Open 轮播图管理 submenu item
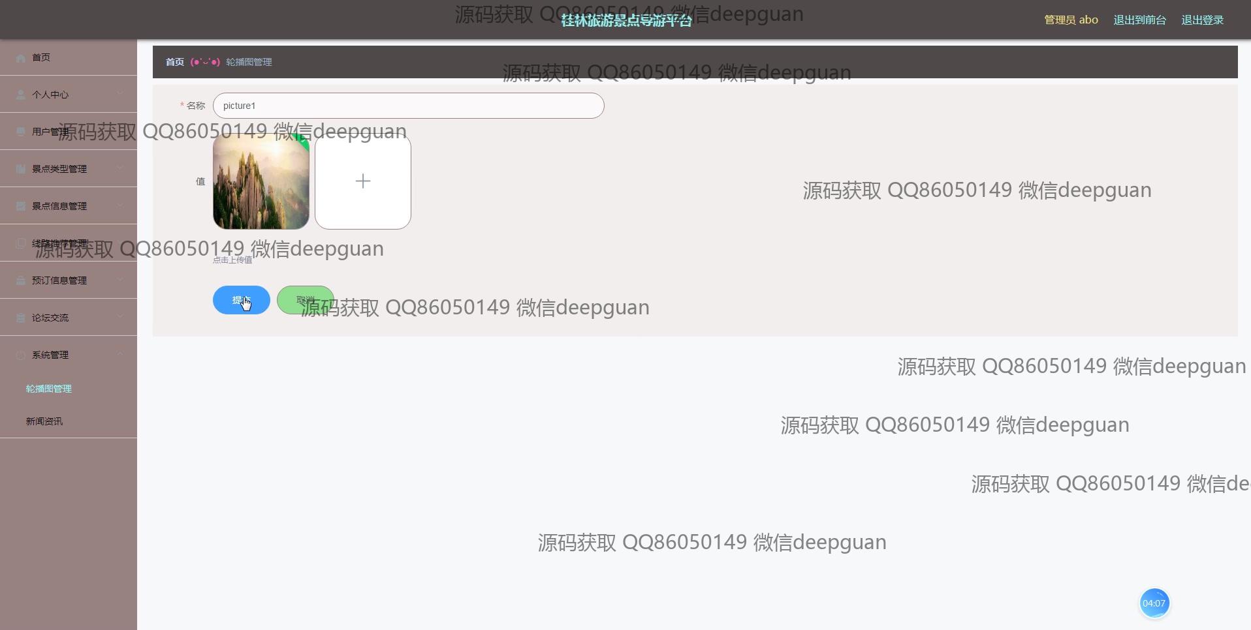The image size is (1251, 630). (x=49, y=389)
